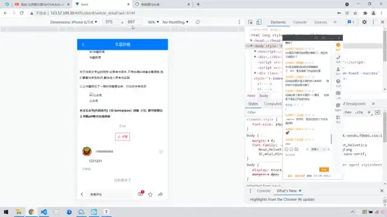Open DevTools three-dot customize menu

click(373, 22)
